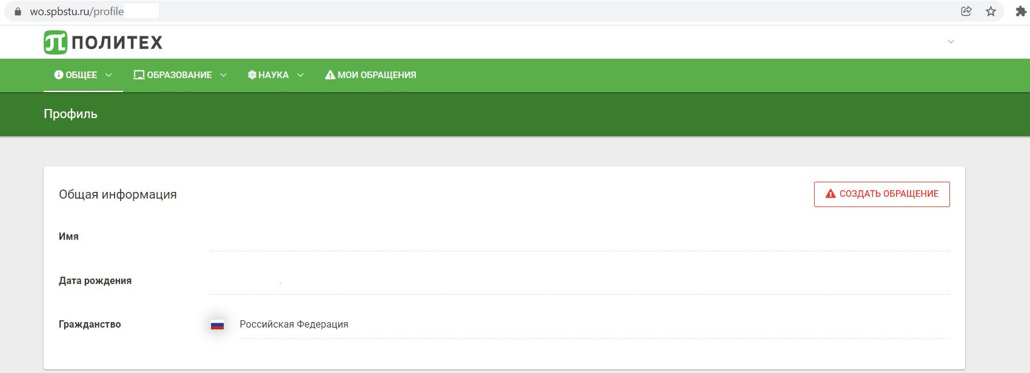
Task: Click the ПОЛИТЕХ wordmark link
Action: (x=117, y=42)
